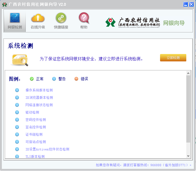Image resolution: width=196 pixels, height=171 pixels.
Task: Select 操作系统版本检测 item text
Action: 39,90
